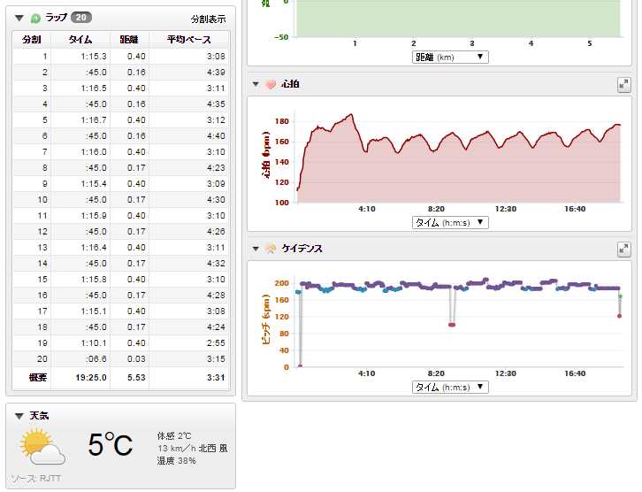Open the 距離 (km) axis dropdown

pos(450,58)
